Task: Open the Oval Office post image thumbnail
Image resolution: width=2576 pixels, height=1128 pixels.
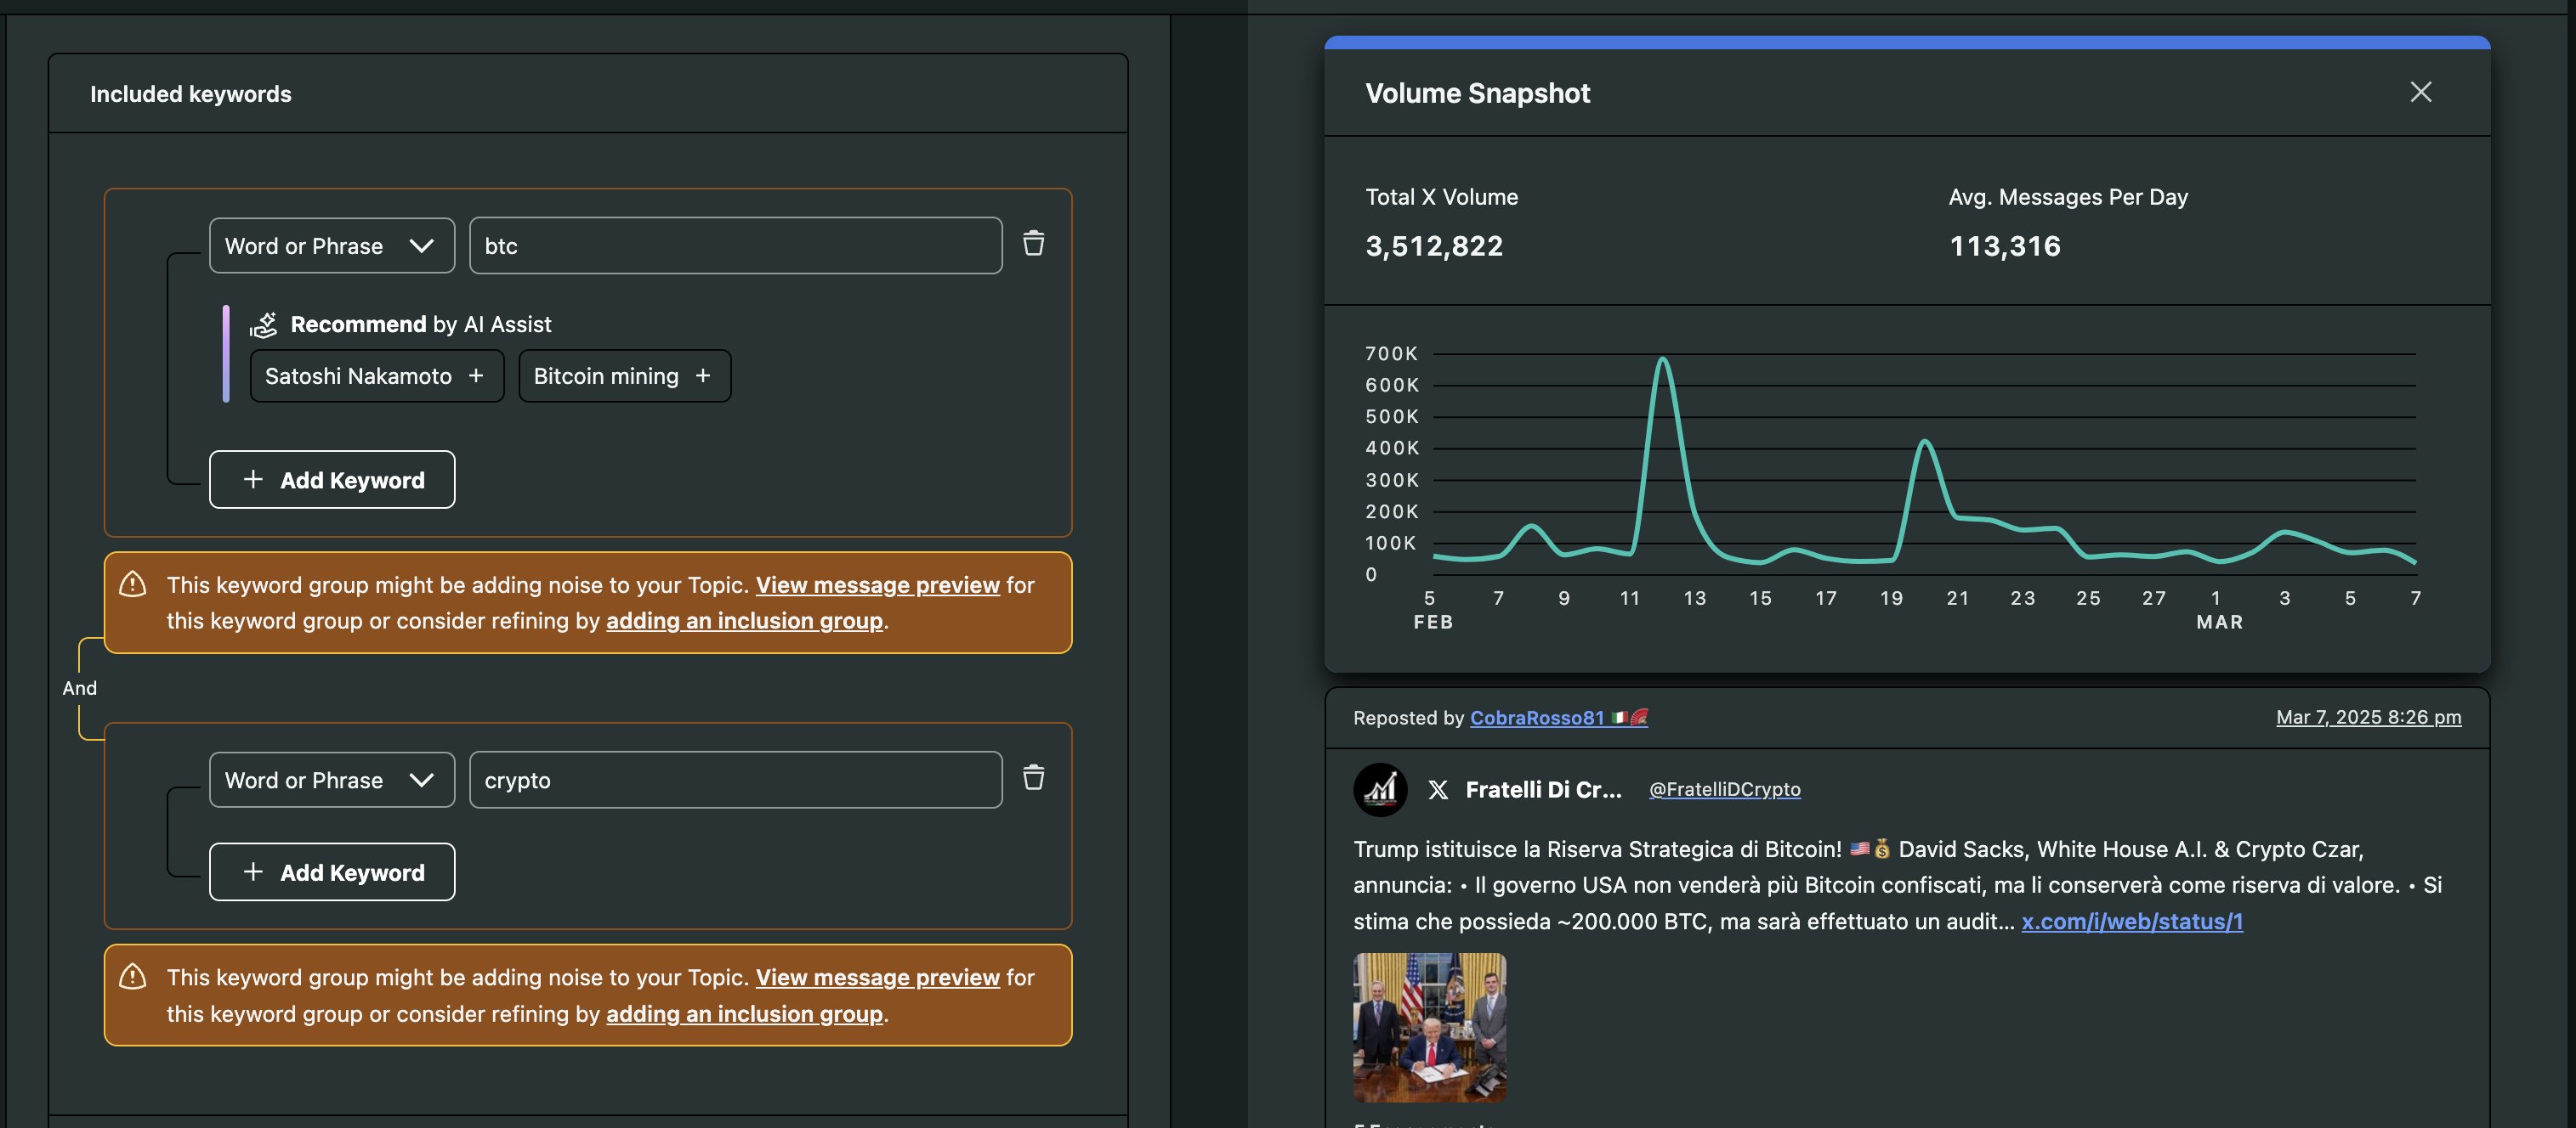Action: 1429,1027
